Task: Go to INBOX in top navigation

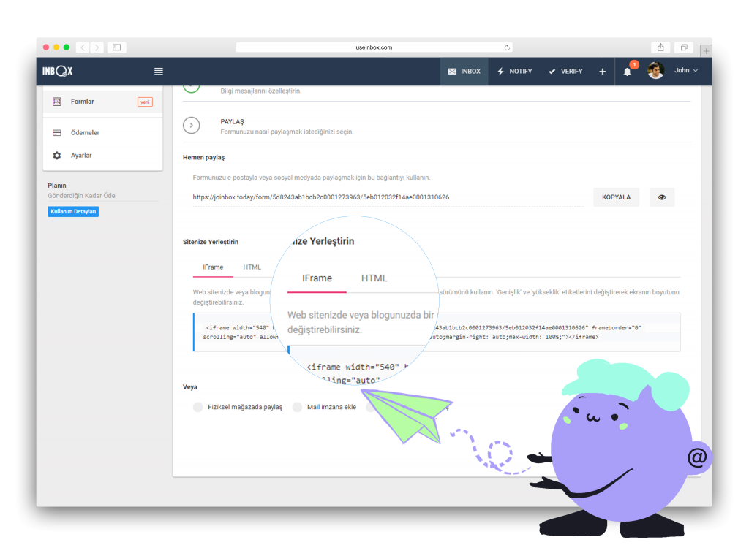Action: point(464,72)
